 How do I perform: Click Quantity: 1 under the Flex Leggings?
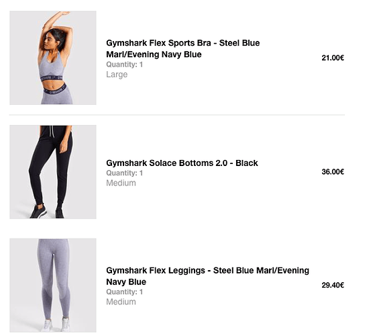click(124, 292)
